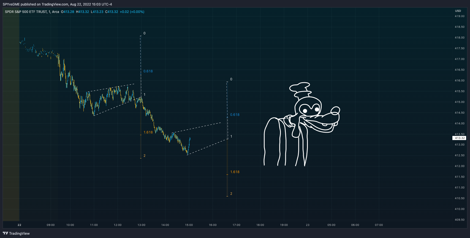Click the date label 23 on time axis
The width and height of the screenshot is (470, 238).
tap(308, 225)
